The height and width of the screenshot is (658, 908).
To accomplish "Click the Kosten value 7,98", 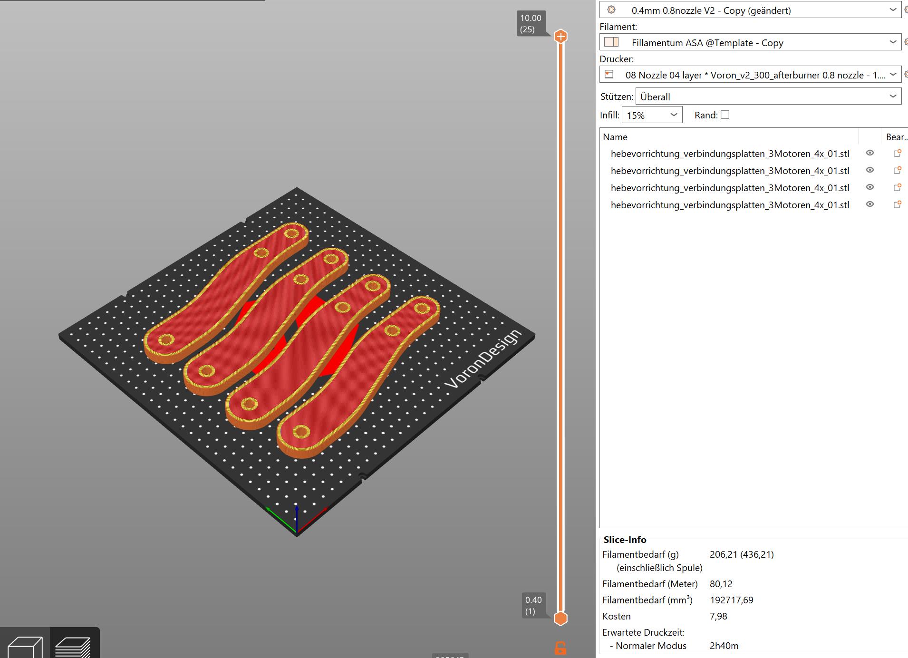I will coord(718,616).
